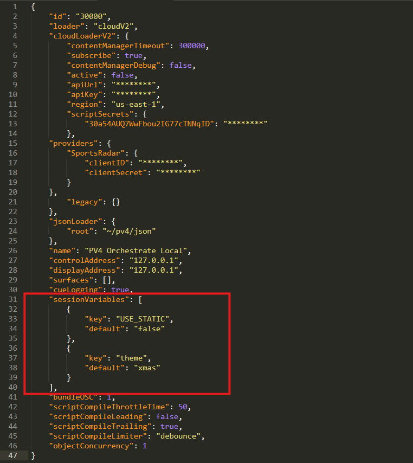This screenshot has height=463, width=413.
Task: Click the "apiKey" key
Action: point(85,94)
